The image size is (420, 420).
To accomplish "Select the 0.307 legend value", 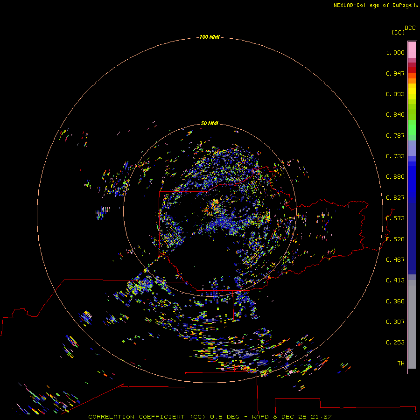I will point(395,322).
